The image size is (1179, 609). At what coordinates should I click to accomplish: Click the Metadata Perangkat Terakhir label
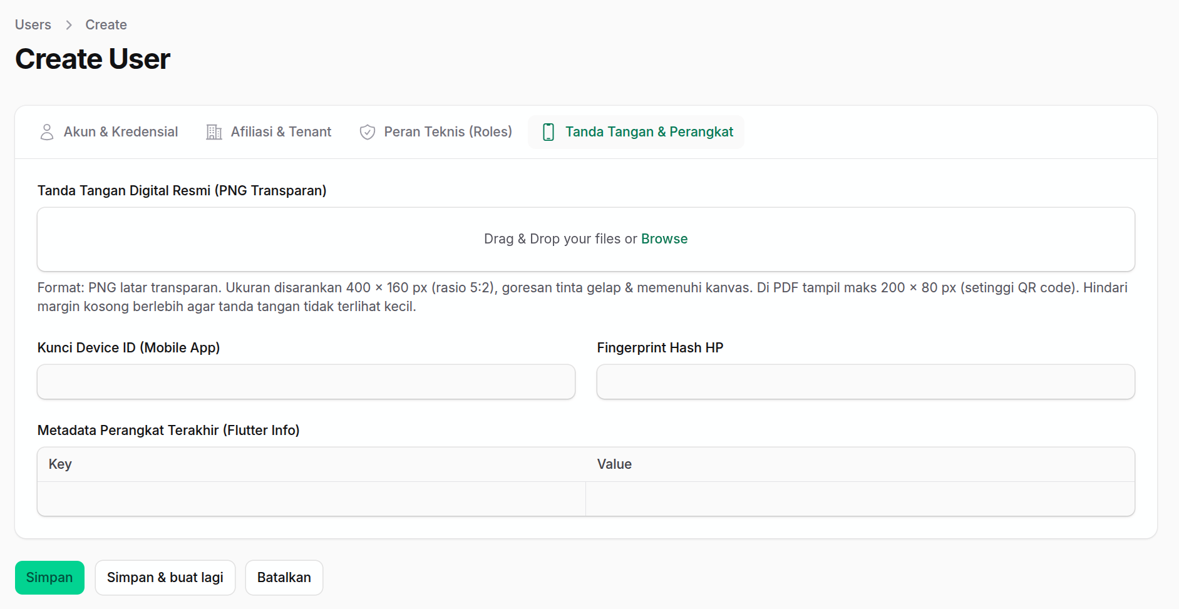point(168,431)
